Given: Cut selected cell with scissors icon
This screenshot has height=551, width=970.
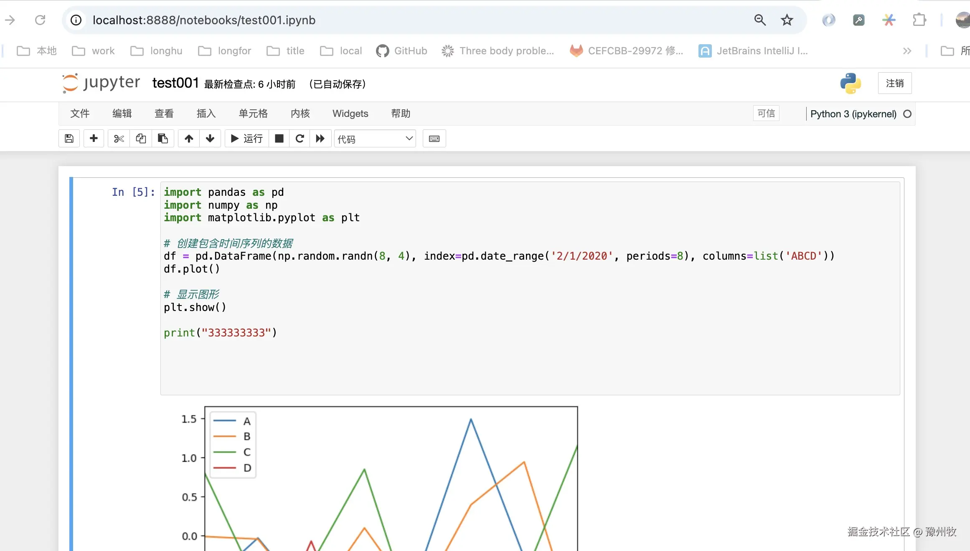Looking at the screenshot, I should [119, 139].
